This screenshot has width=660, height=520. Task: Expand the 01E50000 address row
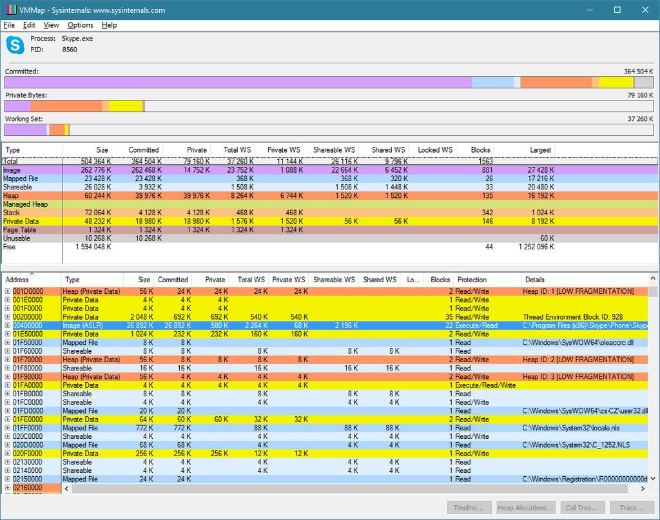pyautogui.click(x=8, y=334)
